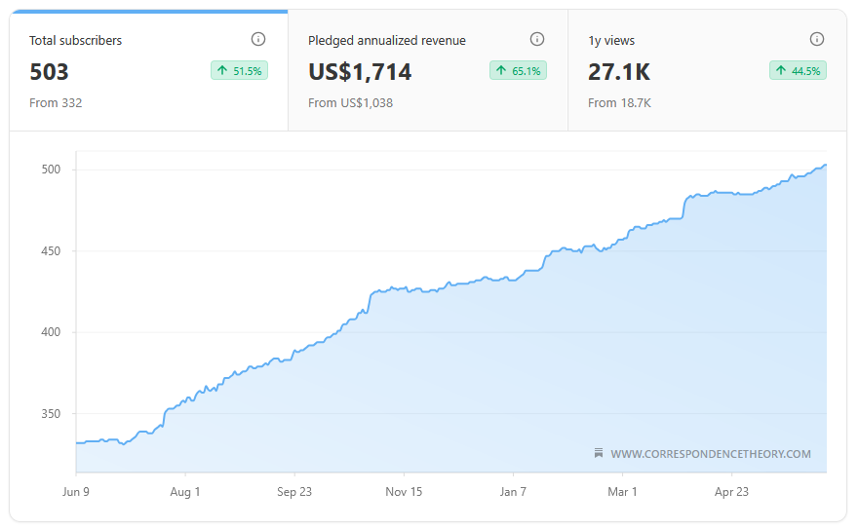The image size is (859, 529).
Task: Select the 1y views tab
Action: tap(707, 71)
